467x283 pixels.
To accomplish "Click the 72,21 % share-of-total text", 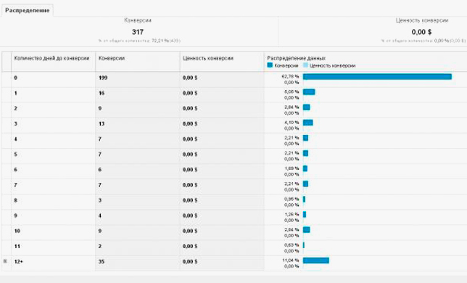I will coord(160,41).
